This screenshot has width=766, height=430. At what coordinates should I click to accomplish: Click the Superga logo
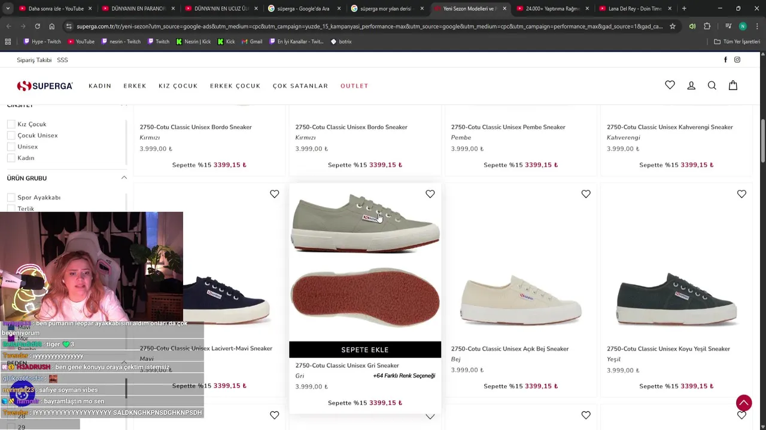(45, 86)
